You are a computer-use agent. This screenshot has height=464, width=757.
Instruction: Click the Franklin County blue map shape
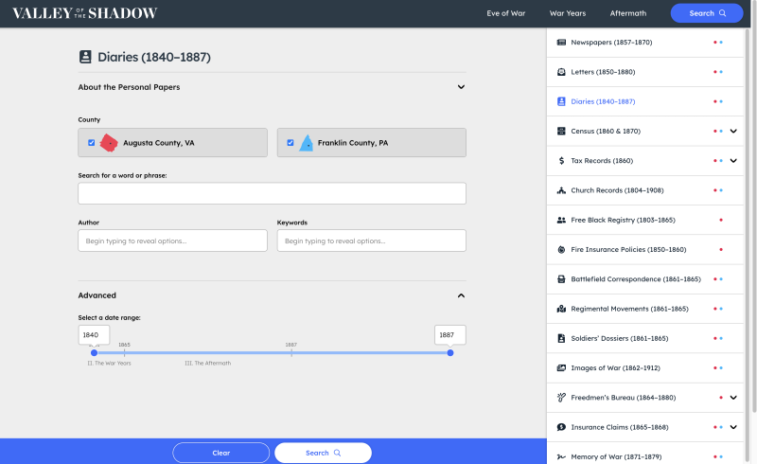(306, 143)
